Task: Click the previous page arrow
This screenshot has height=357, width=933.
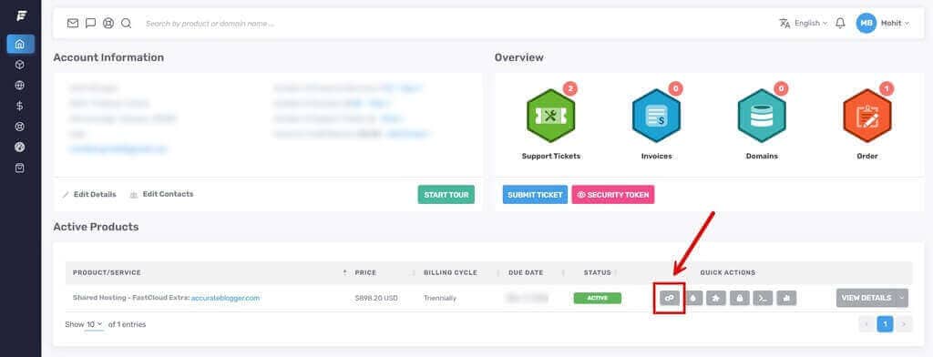Action: (x=866, y=324)
